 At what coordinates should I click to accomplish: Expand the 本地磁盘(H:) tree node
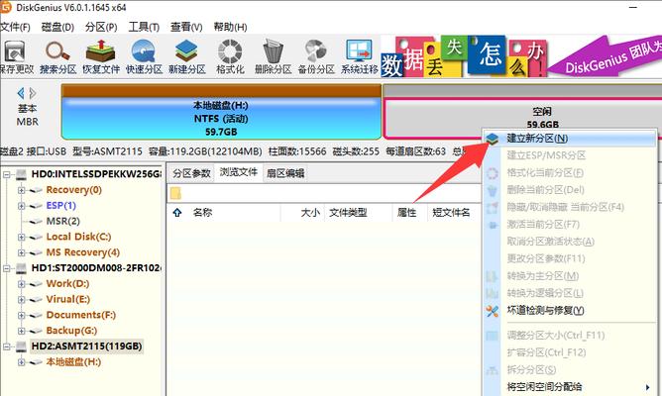coord(21,361)
